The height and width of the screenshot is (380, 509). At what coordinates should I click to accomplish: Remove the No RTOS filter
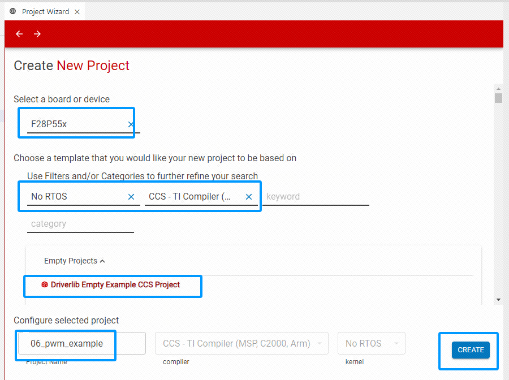coord(131,197)
